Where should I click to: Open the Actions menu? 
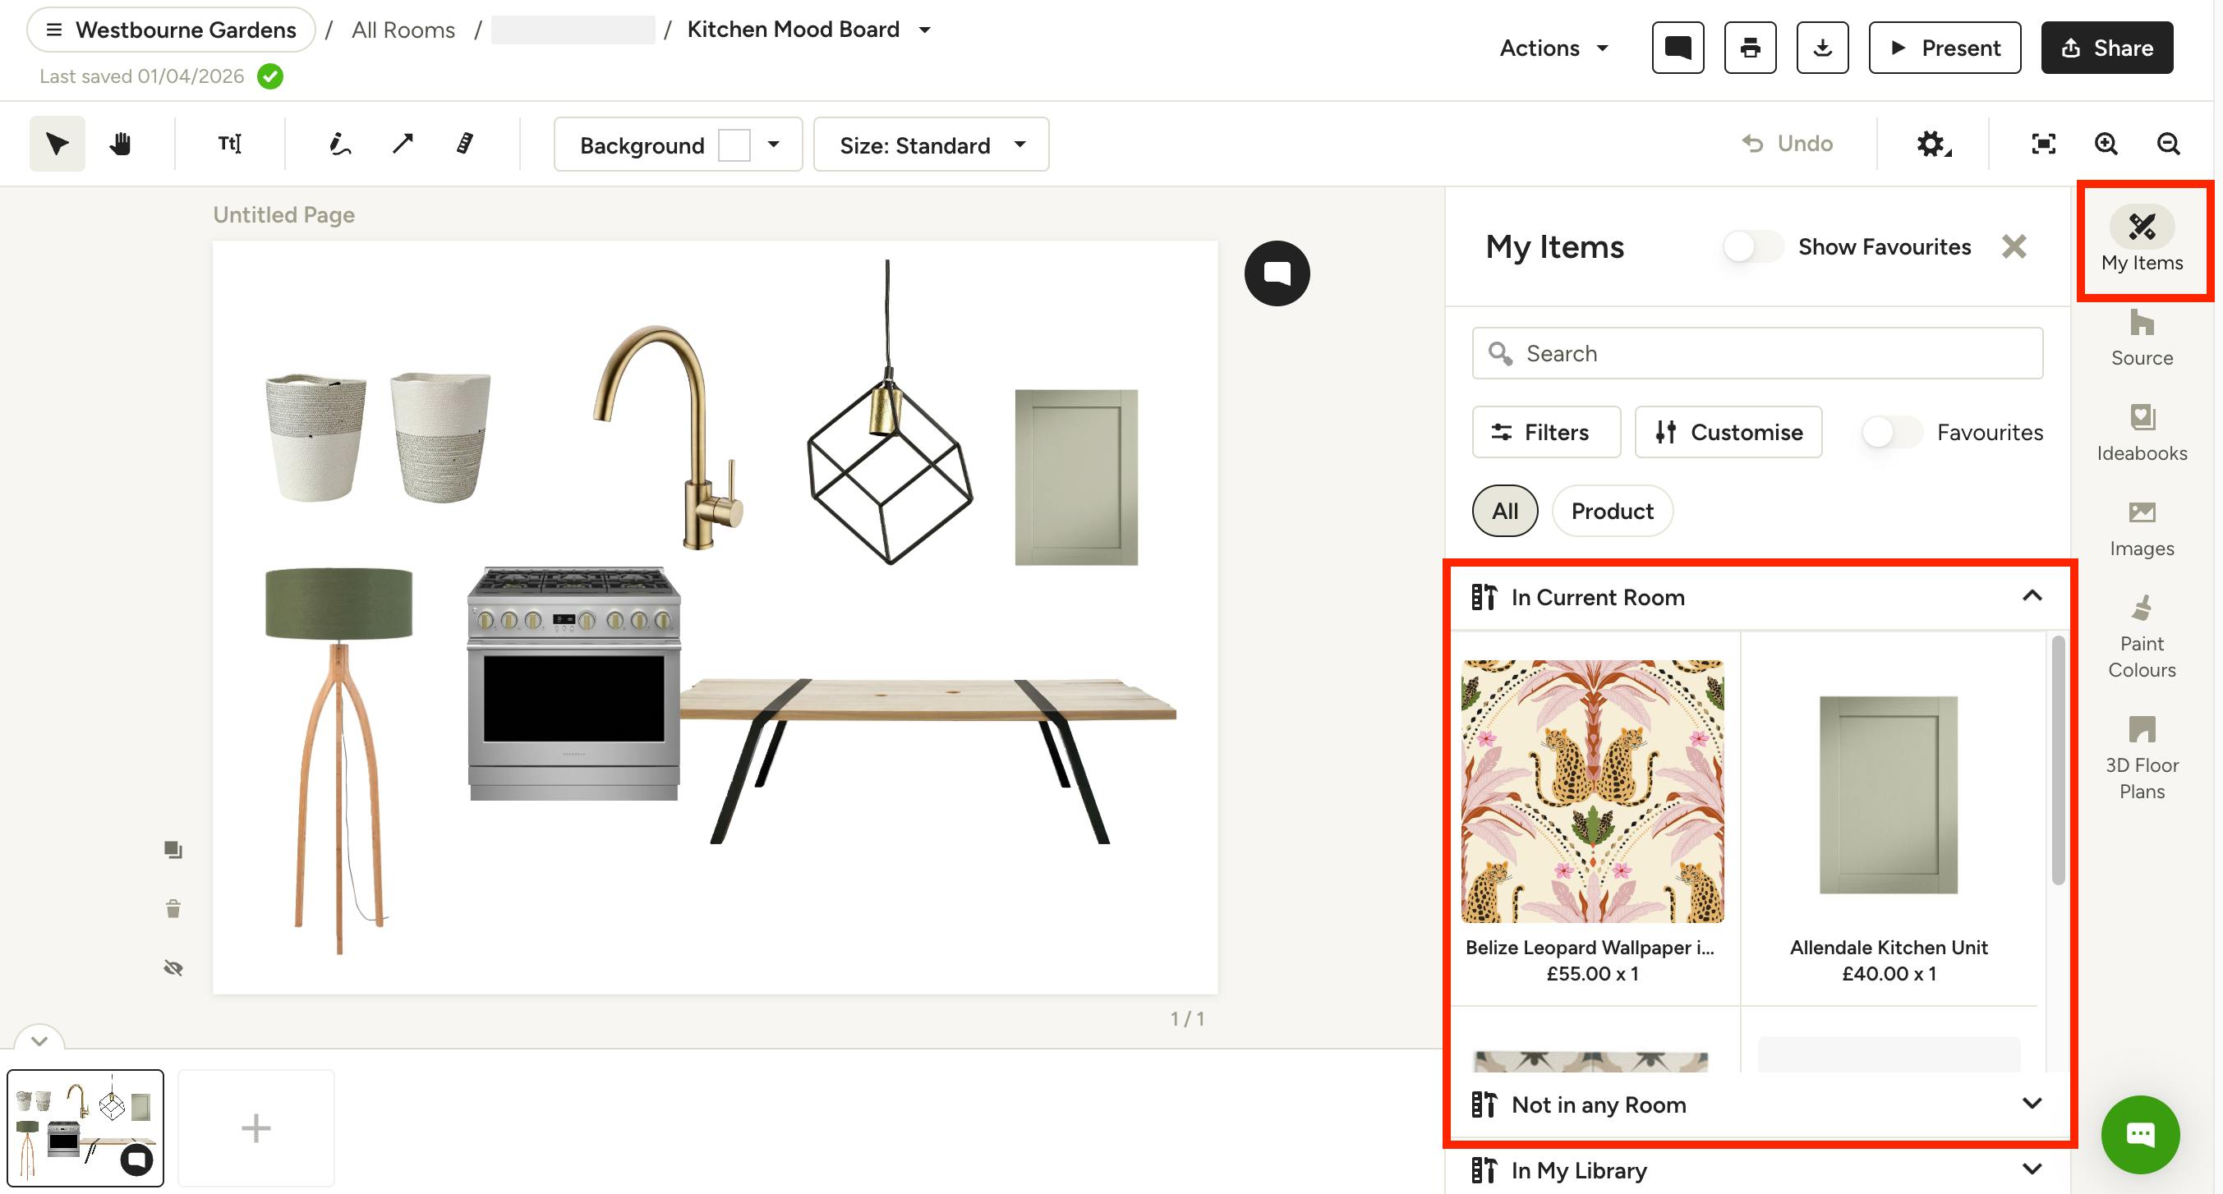(x=1553, y=48)
